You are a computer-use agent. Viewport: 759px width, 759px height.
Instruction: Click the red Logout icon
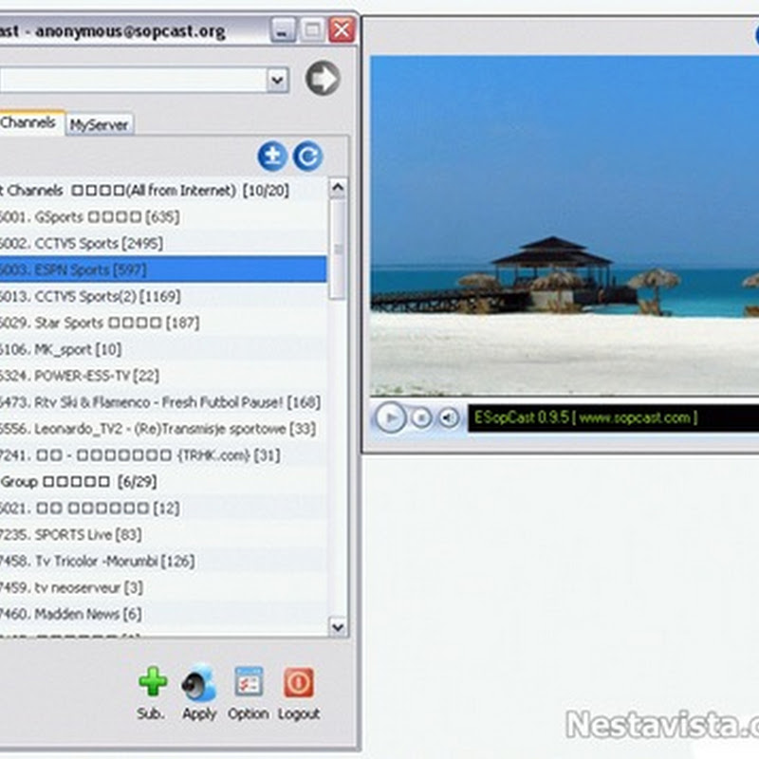click(299, 682)
